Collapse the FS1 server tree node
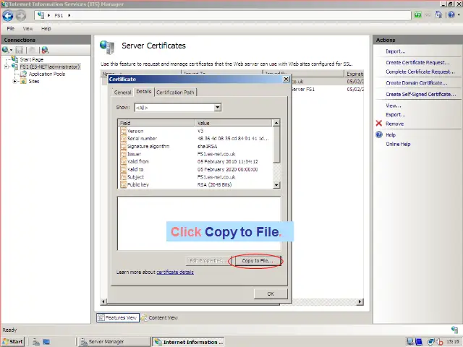The width and height of the screenshot is (463, 347). click(x=7, y=67)
